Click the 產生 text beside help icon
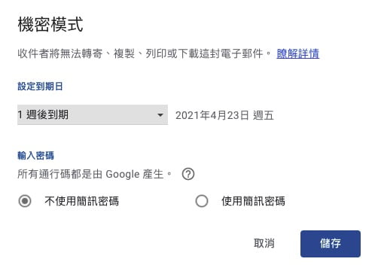Screen dimensions: 378x274 [153, 174]
